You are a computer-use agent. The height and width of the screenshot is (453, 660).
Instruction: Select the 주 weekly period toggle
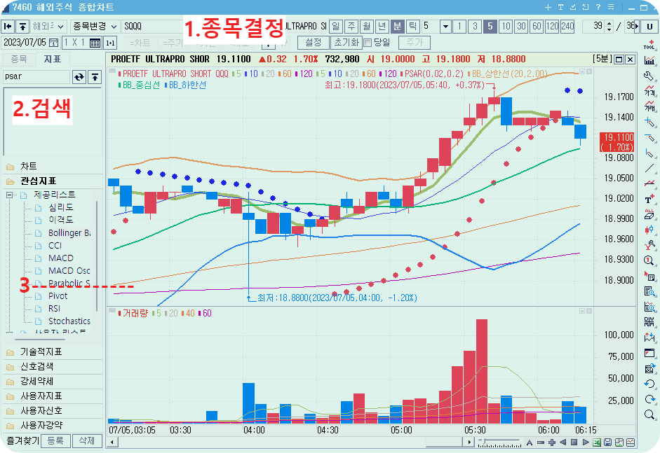[351, 27]
